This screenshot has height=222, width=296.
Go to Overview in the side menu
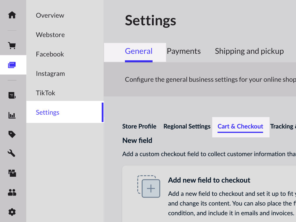(50, 15)
